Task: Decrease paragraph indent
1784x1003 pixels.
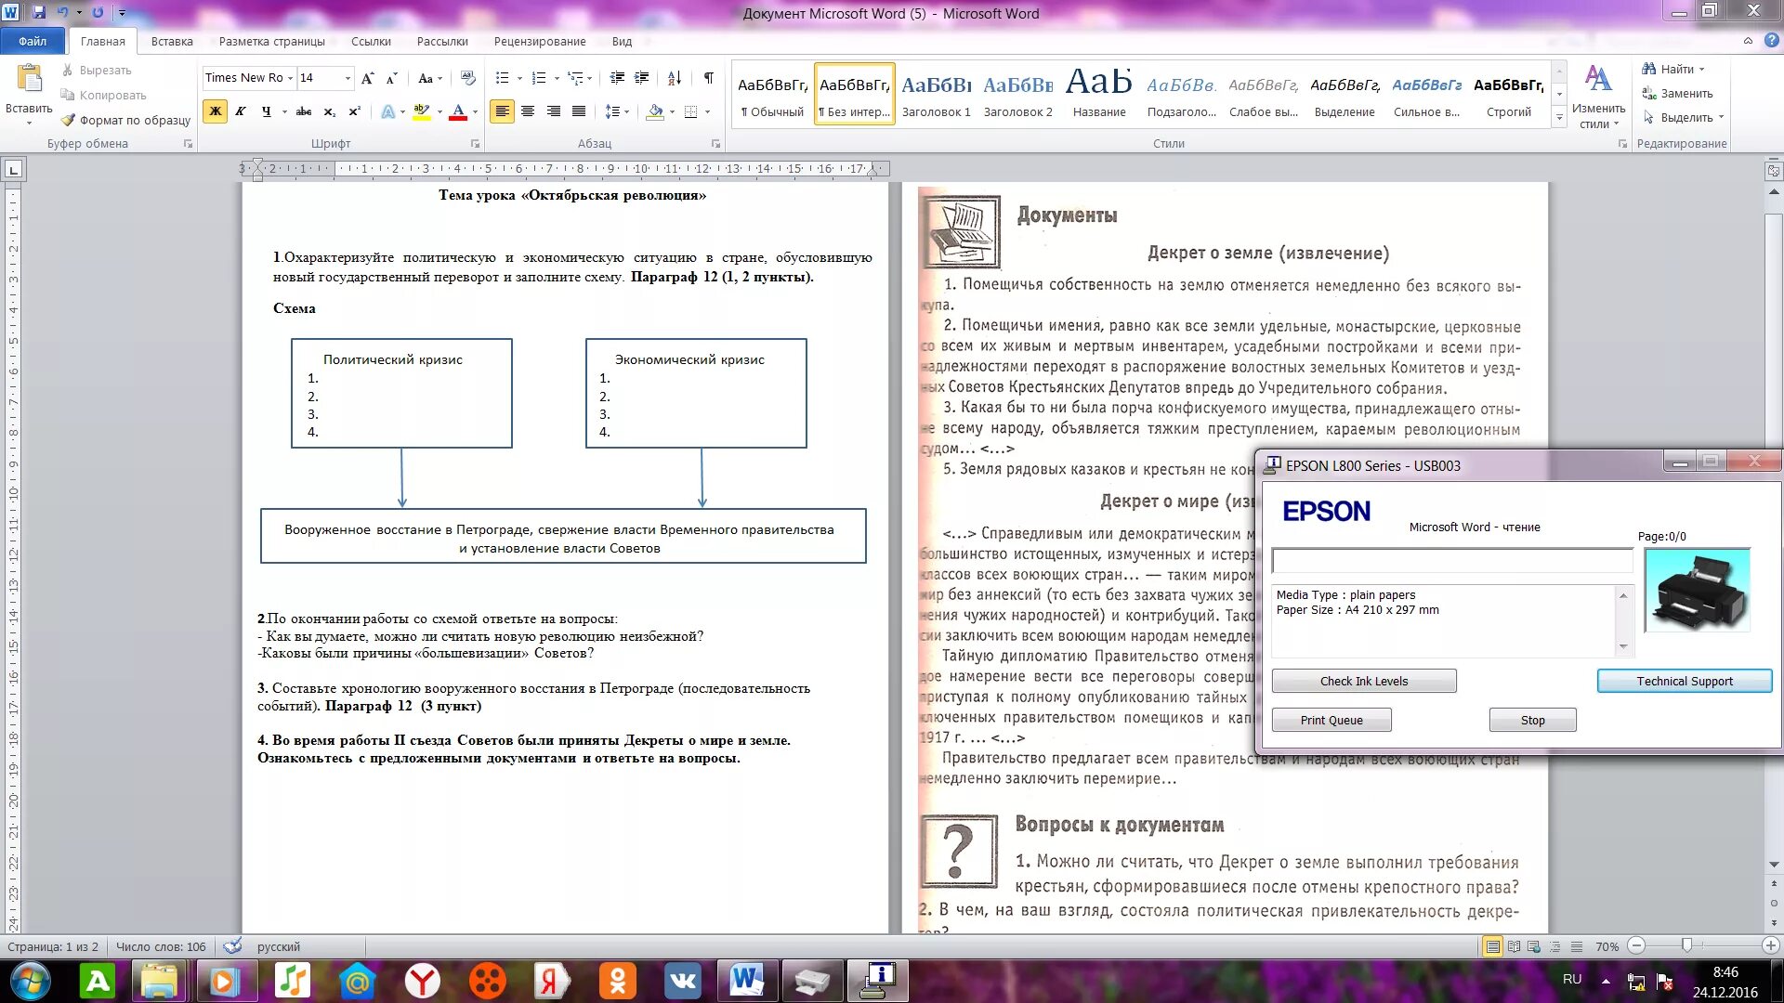Action: click(x=617, y=78)
